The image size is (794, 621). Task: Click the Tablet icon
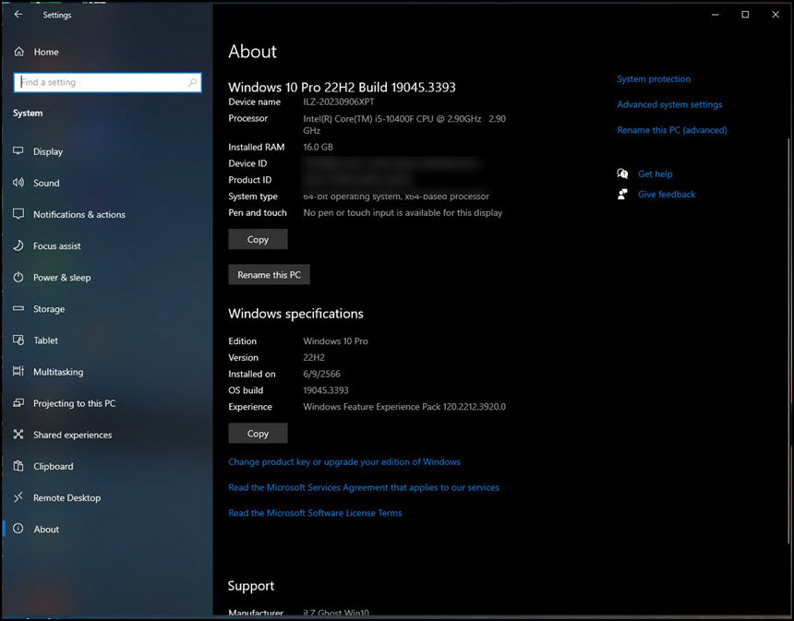pyautogui.click(x=18, y=340)
